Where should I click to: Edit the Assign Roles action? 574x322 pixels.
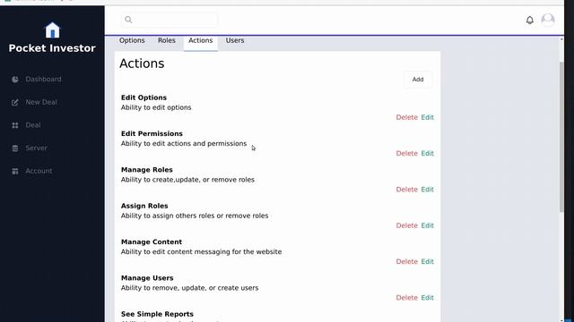point(427,225)
